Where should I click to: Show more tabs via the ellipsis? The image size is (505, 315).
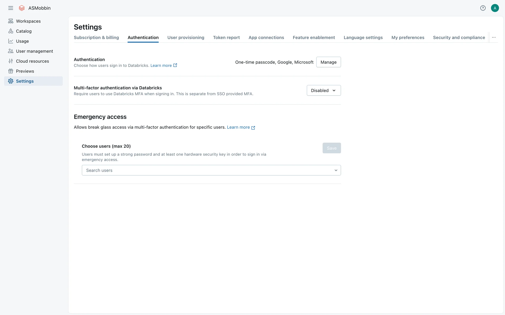coord(494,38)
